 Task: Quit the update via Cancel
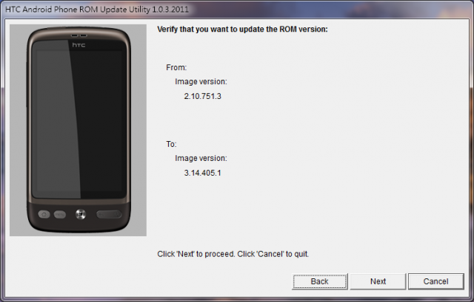436,281
